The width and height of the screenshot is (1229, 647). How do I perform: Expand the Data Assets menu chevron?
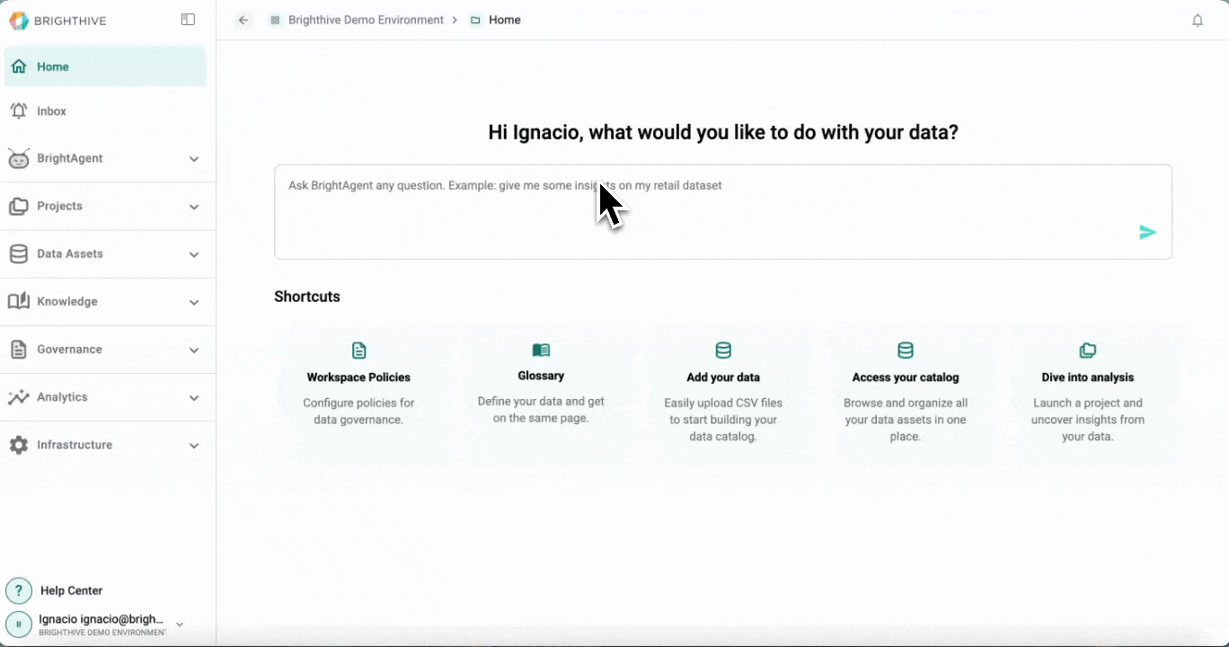[x=194, y=254]
